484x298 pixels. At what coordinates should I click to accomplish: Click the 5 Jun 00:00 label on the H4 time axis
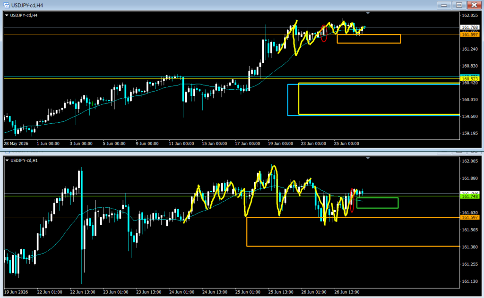(x=114, y=144)
